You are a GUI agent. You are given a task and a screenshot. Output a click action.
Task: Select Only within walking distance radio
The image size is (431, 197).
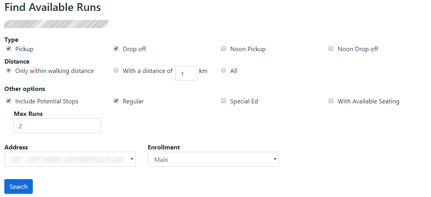click(x=9, y=71)
